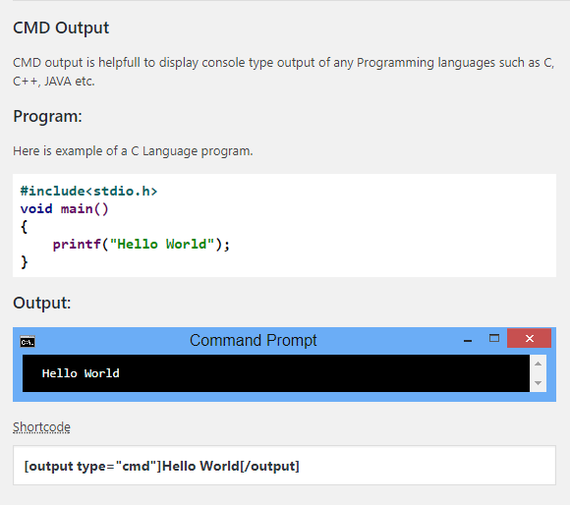This screenshot has width=570, height=505.
Task: Maximize the Command Prompt window
Action: tap(494, 339)
